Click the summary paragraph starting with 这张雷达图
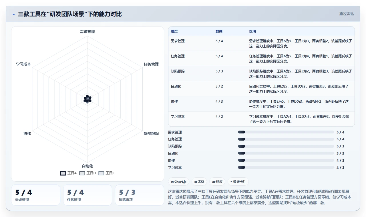Screen dimensions: 366x217 pyautogui.click(x=260, y=197)
